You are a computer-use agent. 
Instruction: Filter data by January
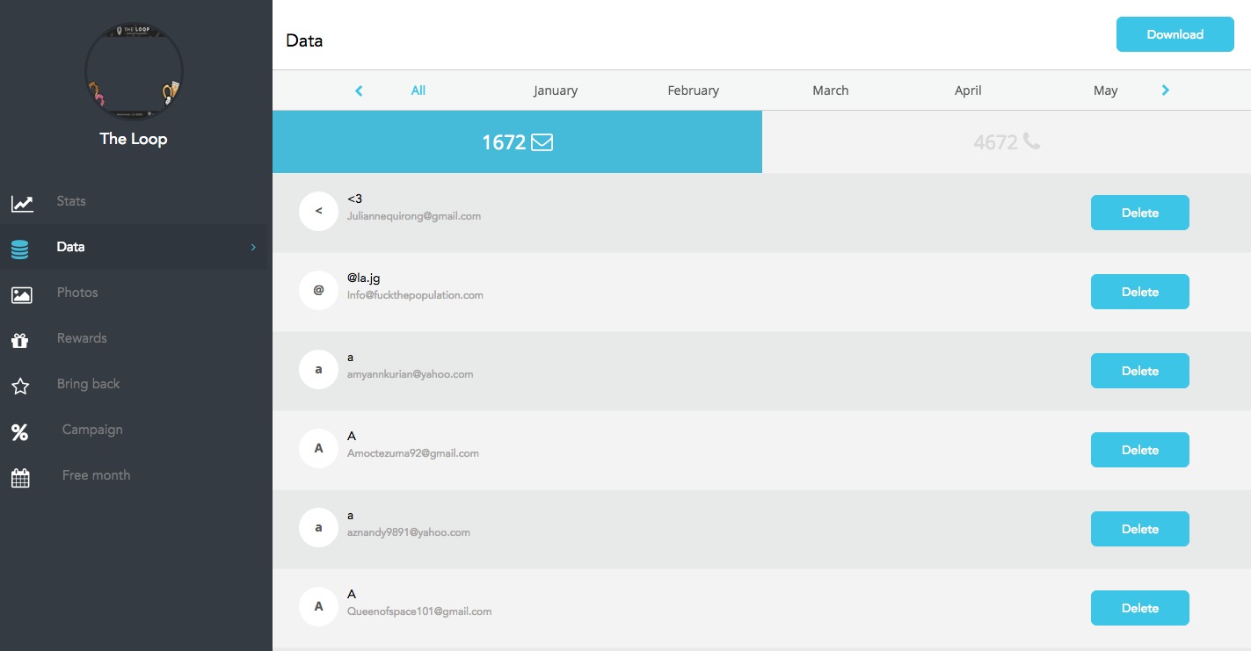coord(556,90)
